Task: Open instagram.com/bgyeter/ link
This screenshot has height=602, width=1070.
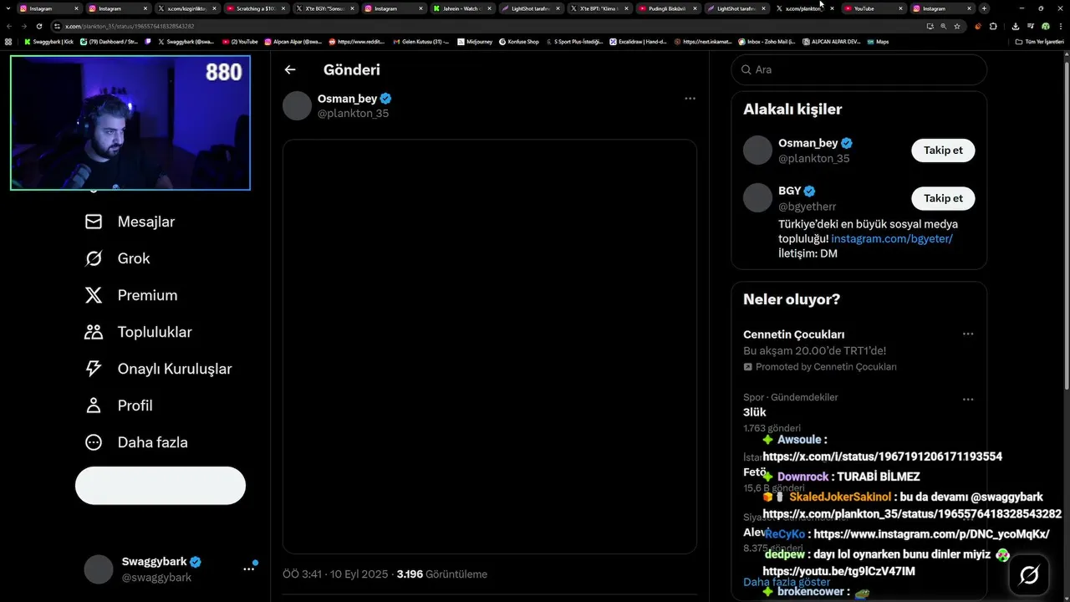Action: pos(892,239)
